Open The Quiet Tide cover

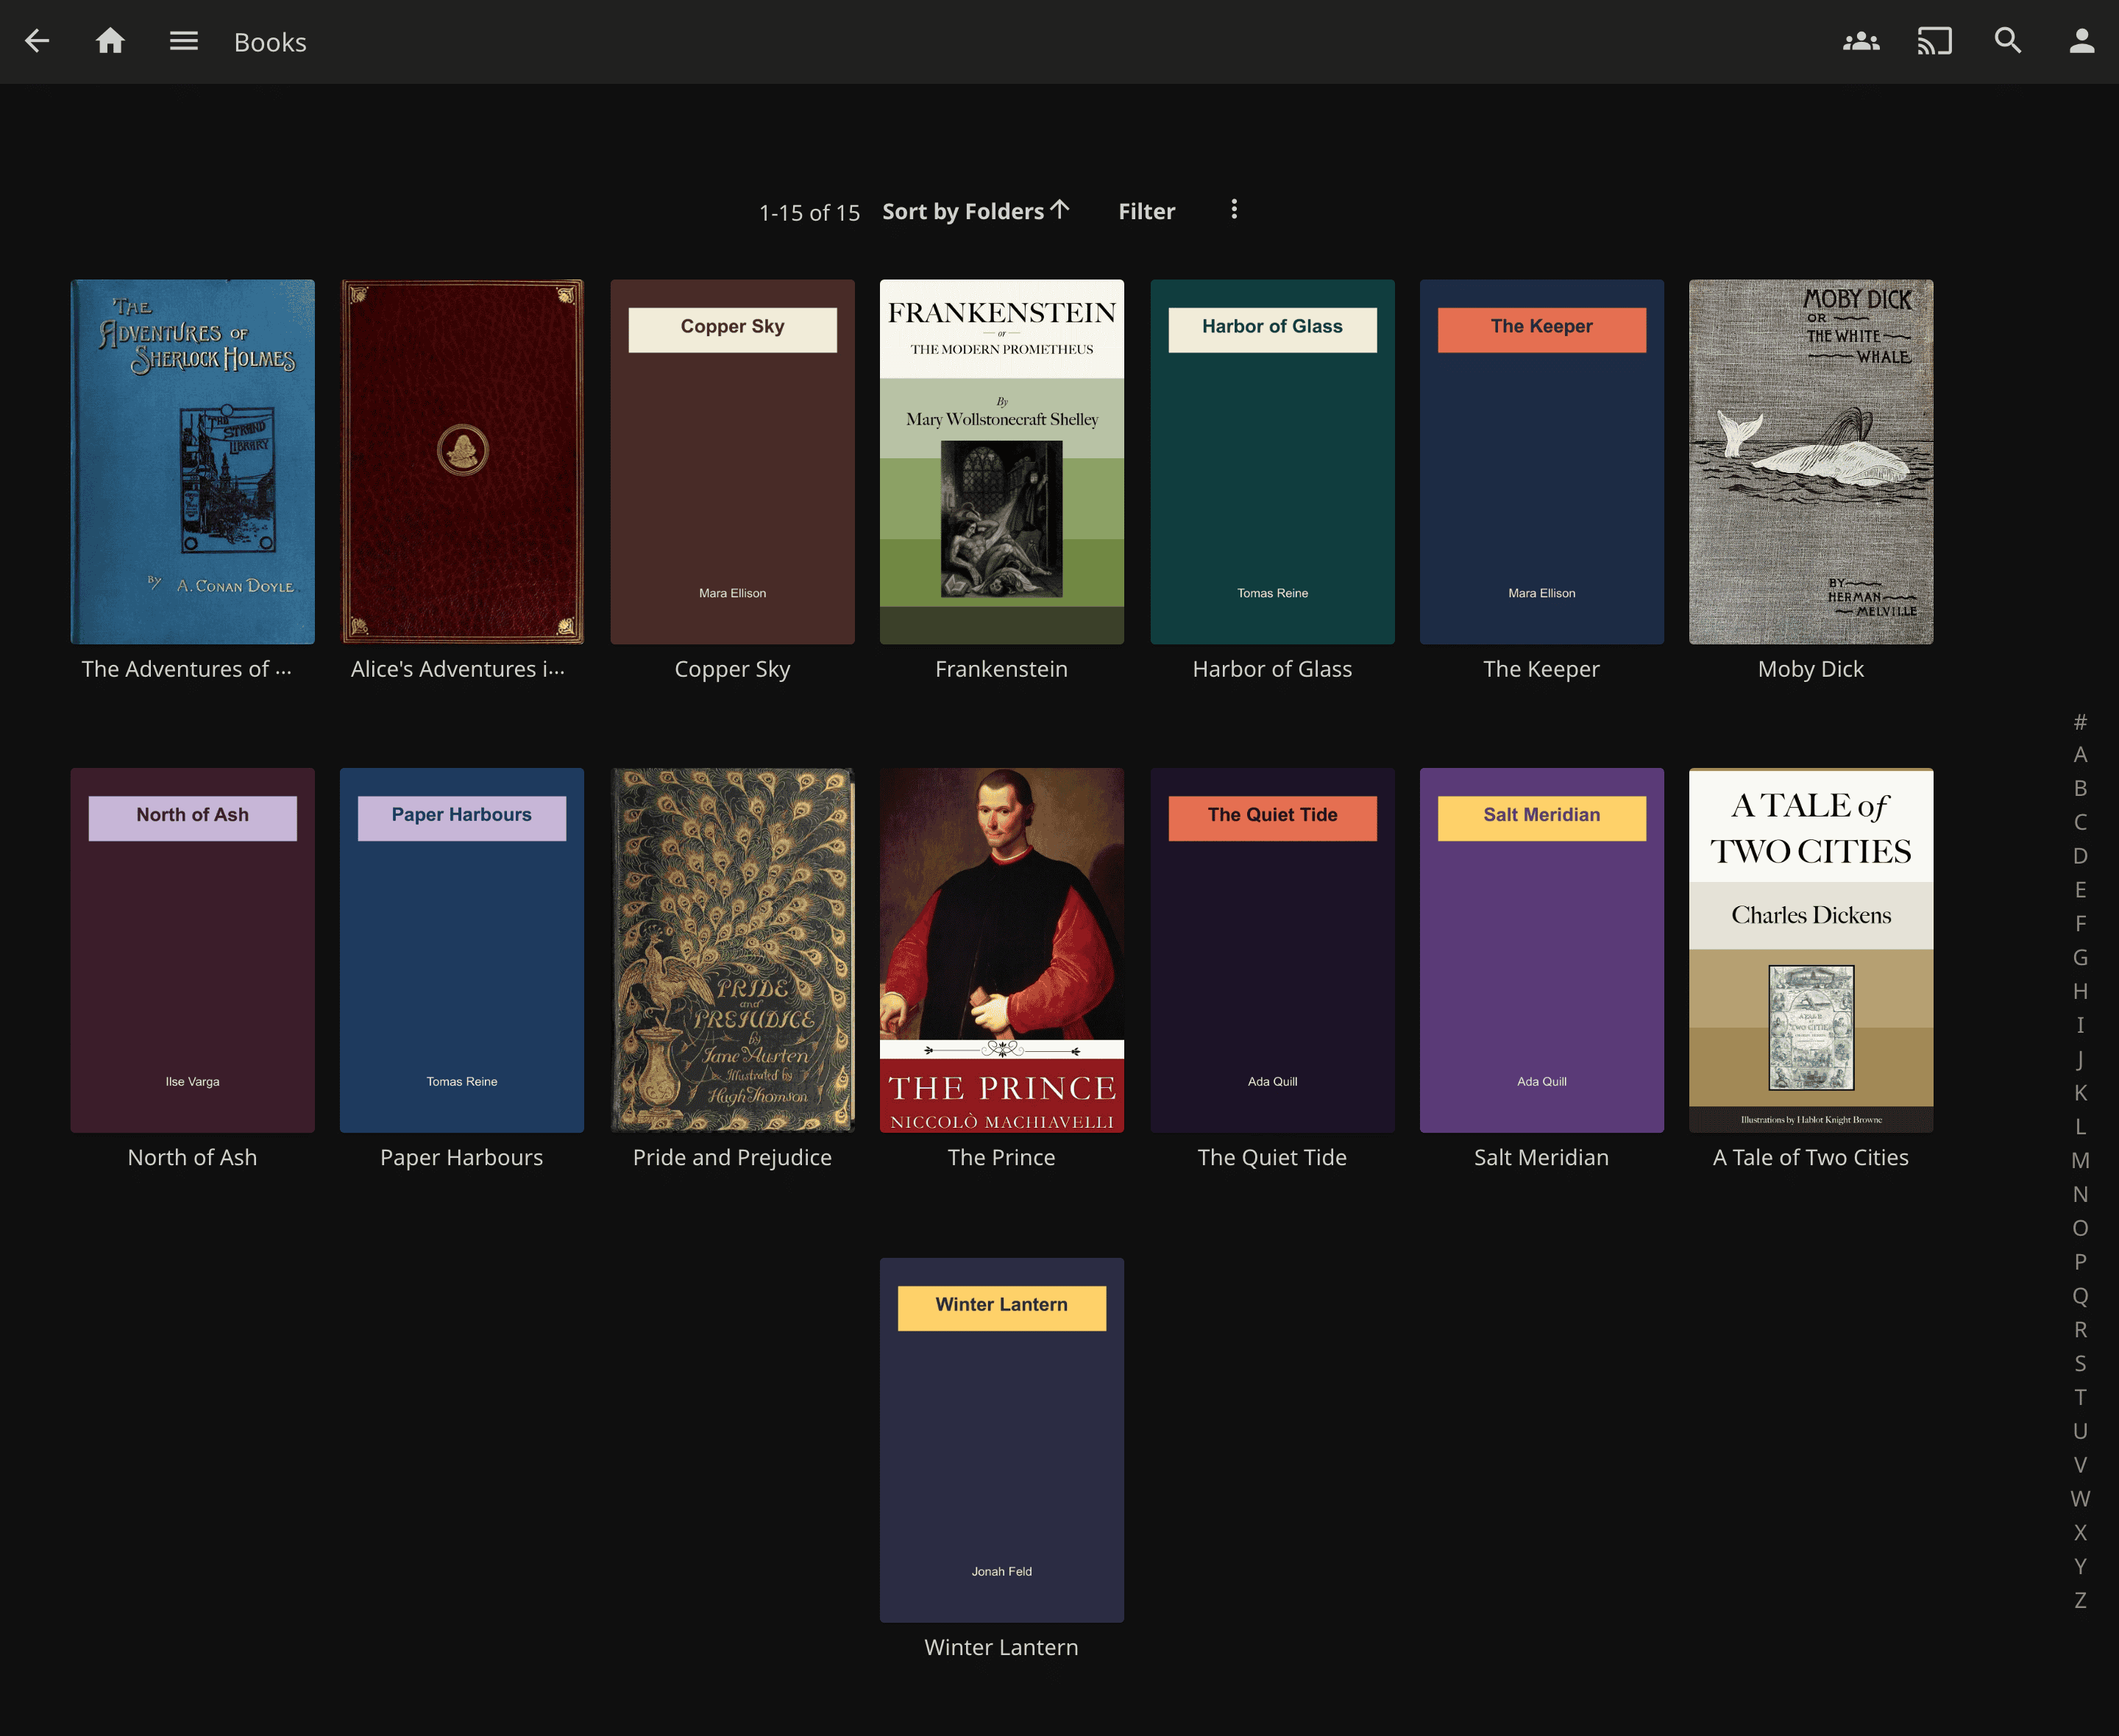[1272, 950]
